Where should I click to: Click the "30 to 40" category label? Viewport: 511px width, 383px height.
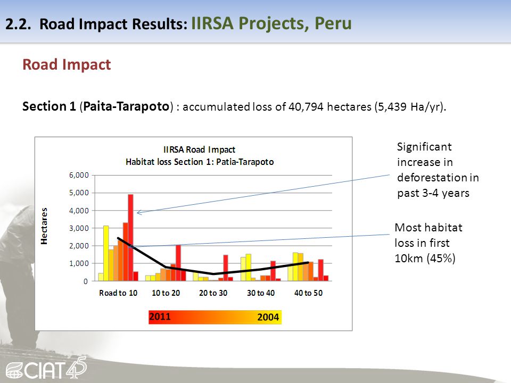261,293
